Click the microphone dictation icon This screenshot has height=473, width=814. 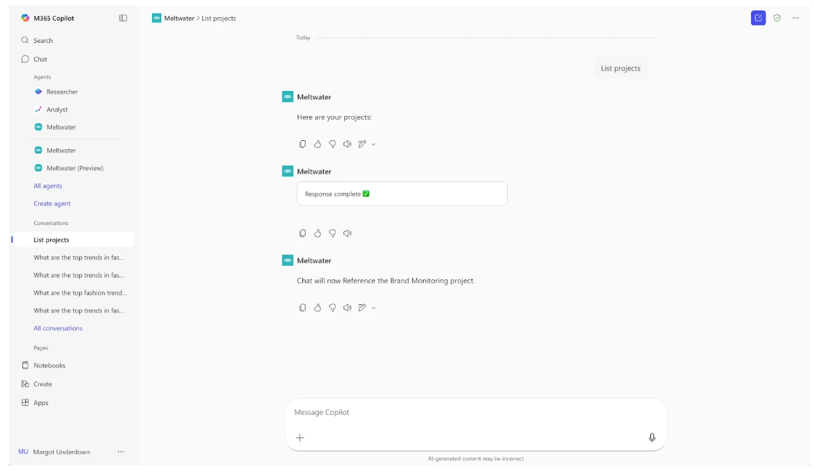click(652, 438)
